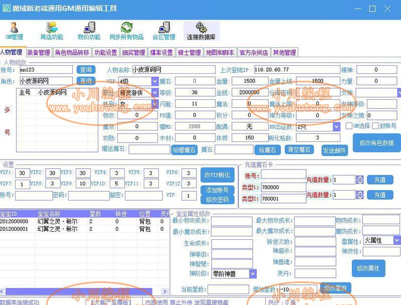Select 主号 小皮源码网 in character list
401x305 pixels.
click(x=57, y=92)
